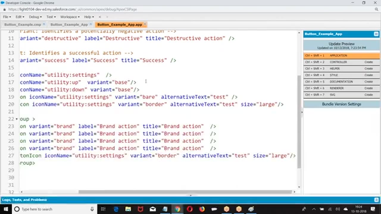Switch to Button_Example.cmp tab
The image size is (381, 214).
(23, 25)
